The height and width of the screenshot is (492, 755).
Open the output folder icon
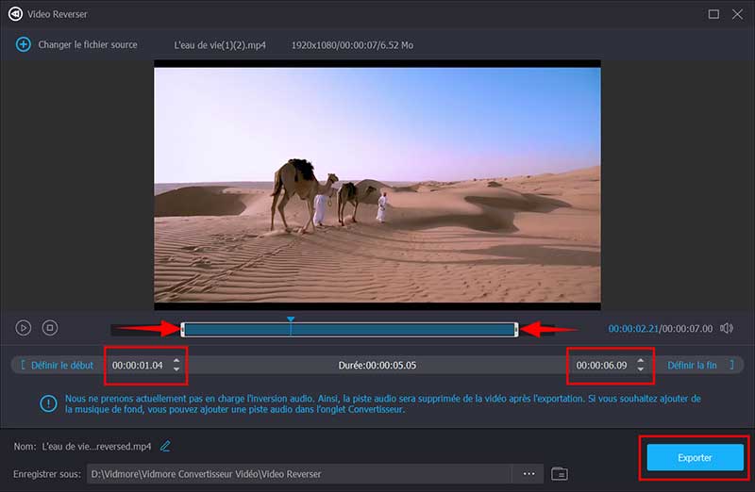pyautogui.click(x=560, y=474)
